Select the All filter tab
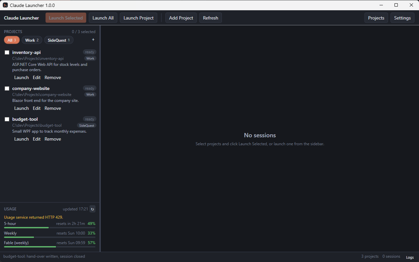The width and height of the screenshot is (419, 262). (12, 40)
